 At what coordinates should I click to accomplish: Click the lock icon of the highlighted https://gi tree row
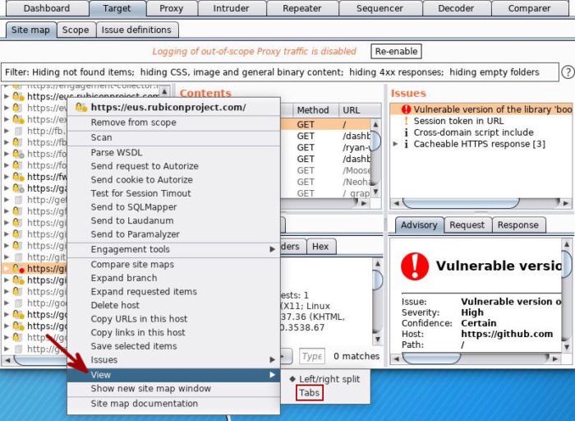point(17,269)
